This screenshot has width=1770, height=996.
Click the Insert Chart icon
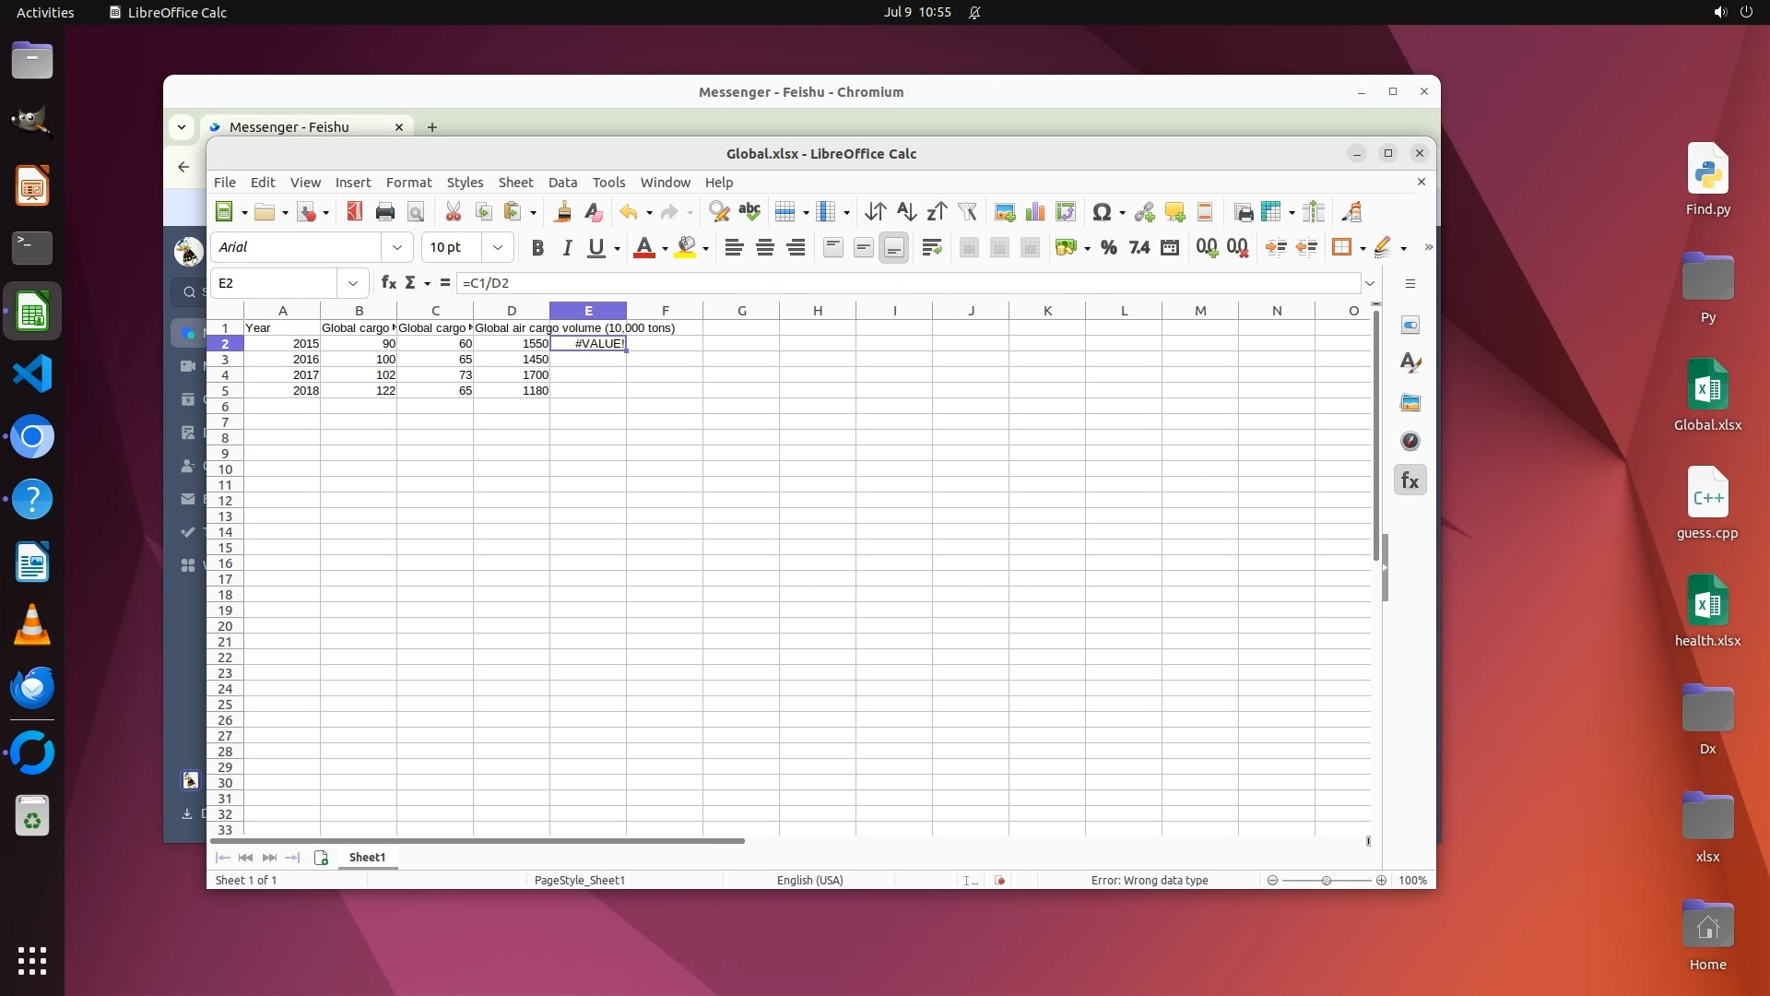[x=1035, y=212]
